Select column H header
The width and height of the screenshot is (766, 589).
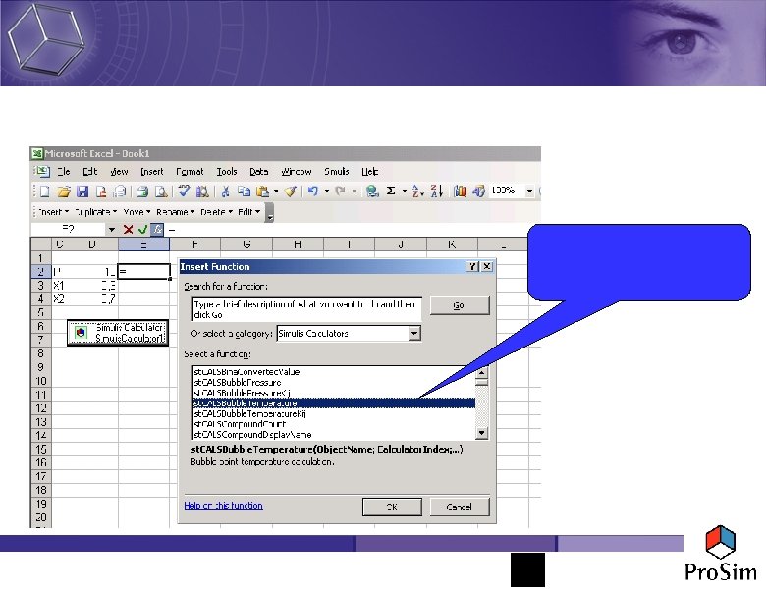click(x=298, y=244)
